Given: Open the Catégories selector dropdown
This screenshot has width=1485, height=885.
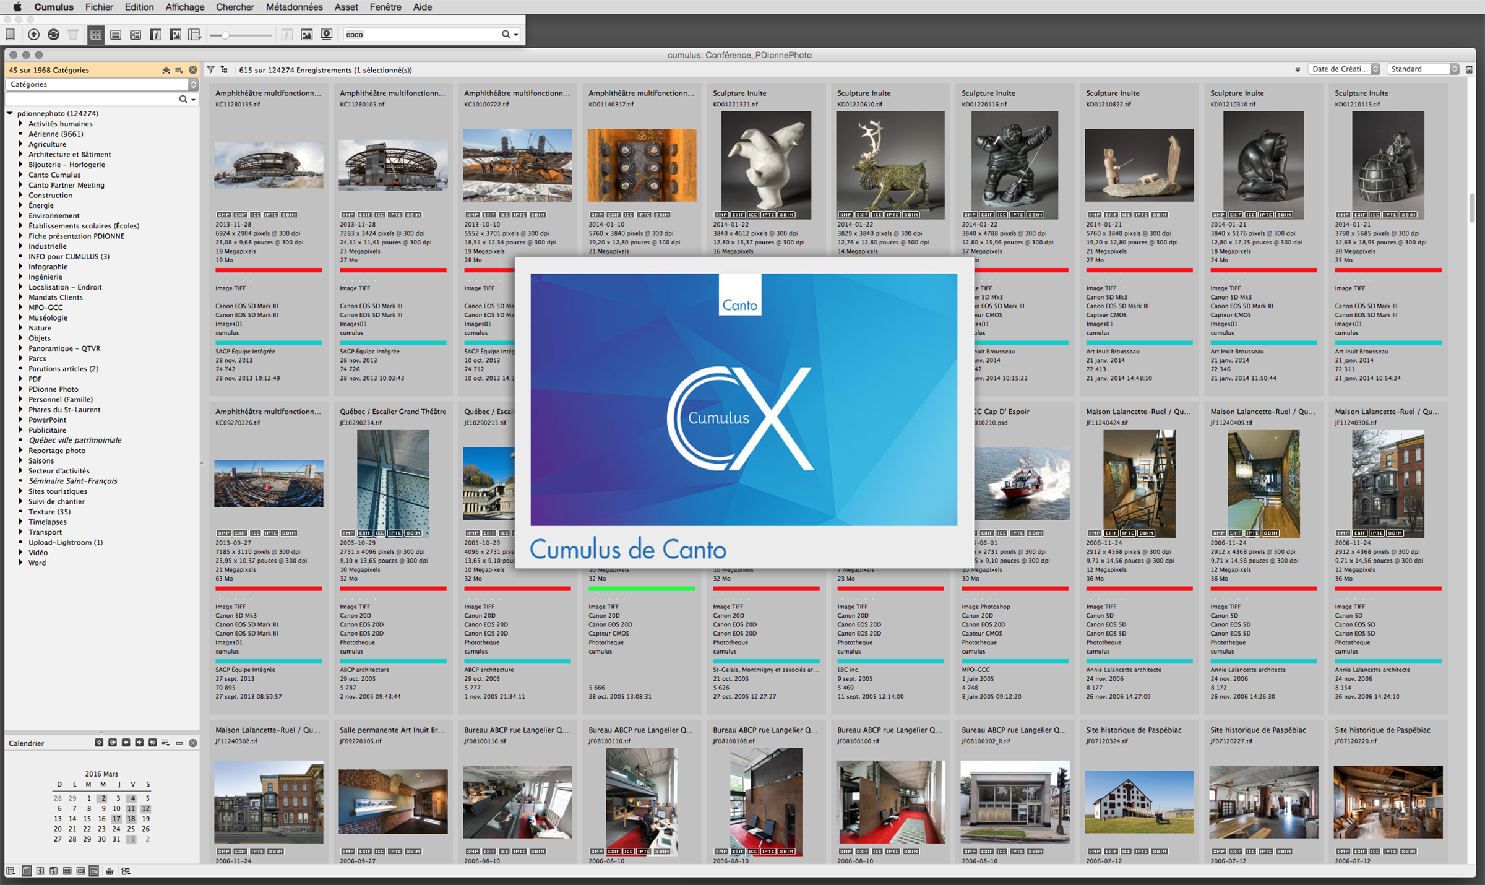Looking at the screenshot, I should 102,84.
